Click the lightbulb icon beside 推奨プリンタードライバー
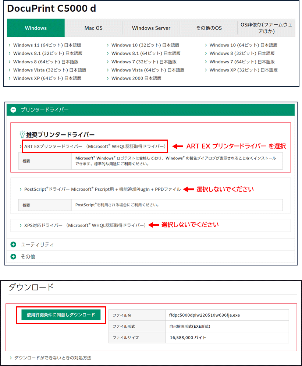 coord(22,134)
